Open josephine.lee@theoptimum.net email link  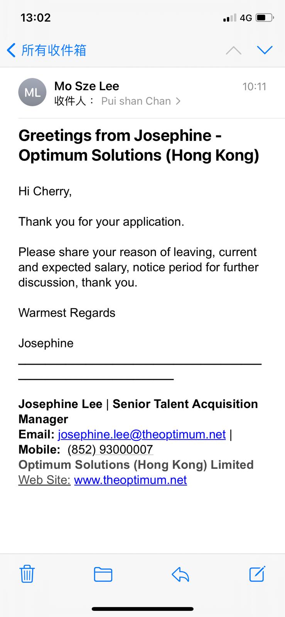[142, 434]
